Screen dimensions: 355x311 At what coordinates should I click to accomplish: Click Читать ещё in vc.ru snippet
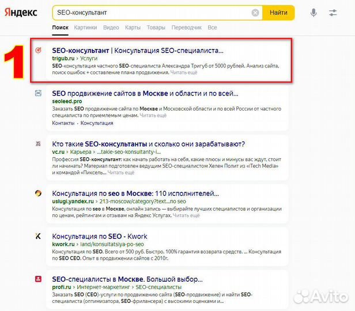120,173
